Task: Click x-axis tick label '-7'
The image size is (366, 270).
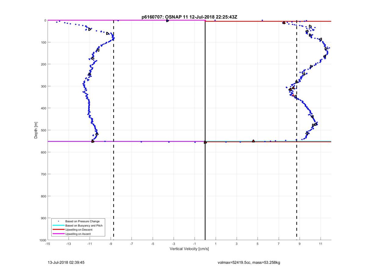Action: (132, 244)
